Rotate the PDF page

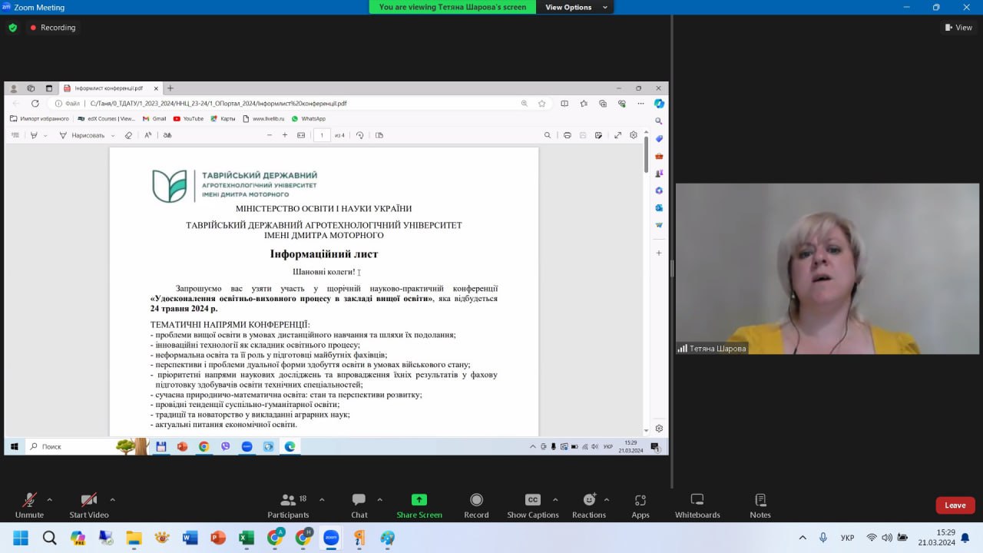click(359, 135)
